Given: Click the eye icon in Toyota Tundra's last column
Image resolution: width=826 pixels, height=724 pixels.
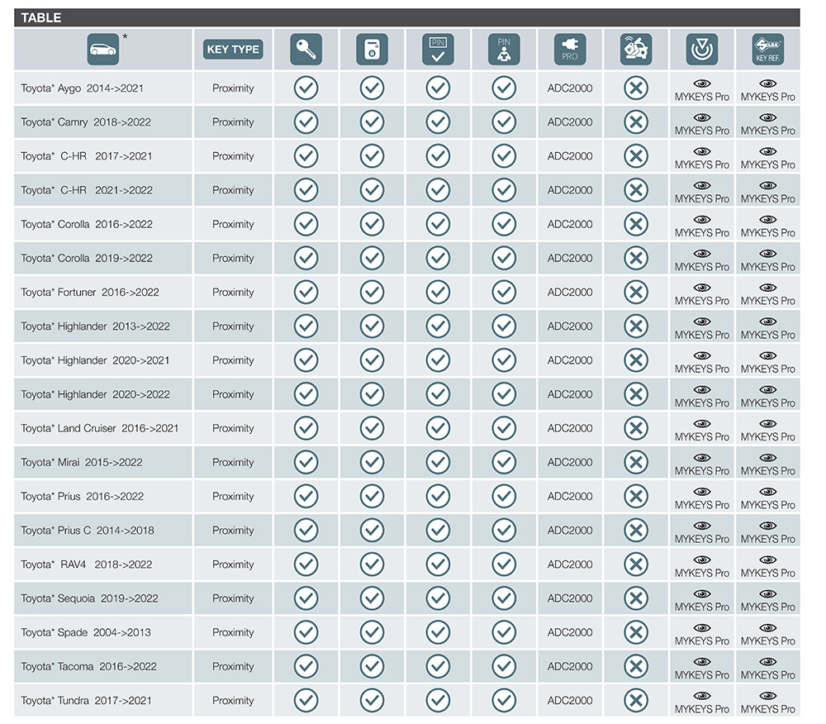Looking at the screenshot, I should coord(768,696).
